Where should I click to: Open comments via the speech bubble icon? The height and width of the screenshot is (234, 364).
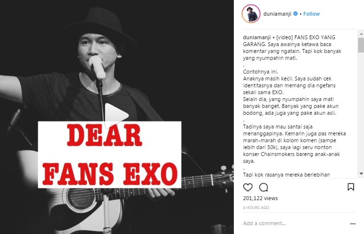point(263,187)
